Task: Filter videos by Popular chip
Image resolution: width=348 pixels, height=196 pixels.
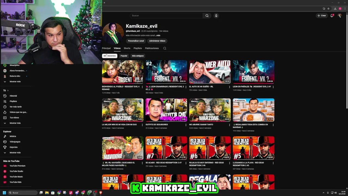Action: [124, 56]
